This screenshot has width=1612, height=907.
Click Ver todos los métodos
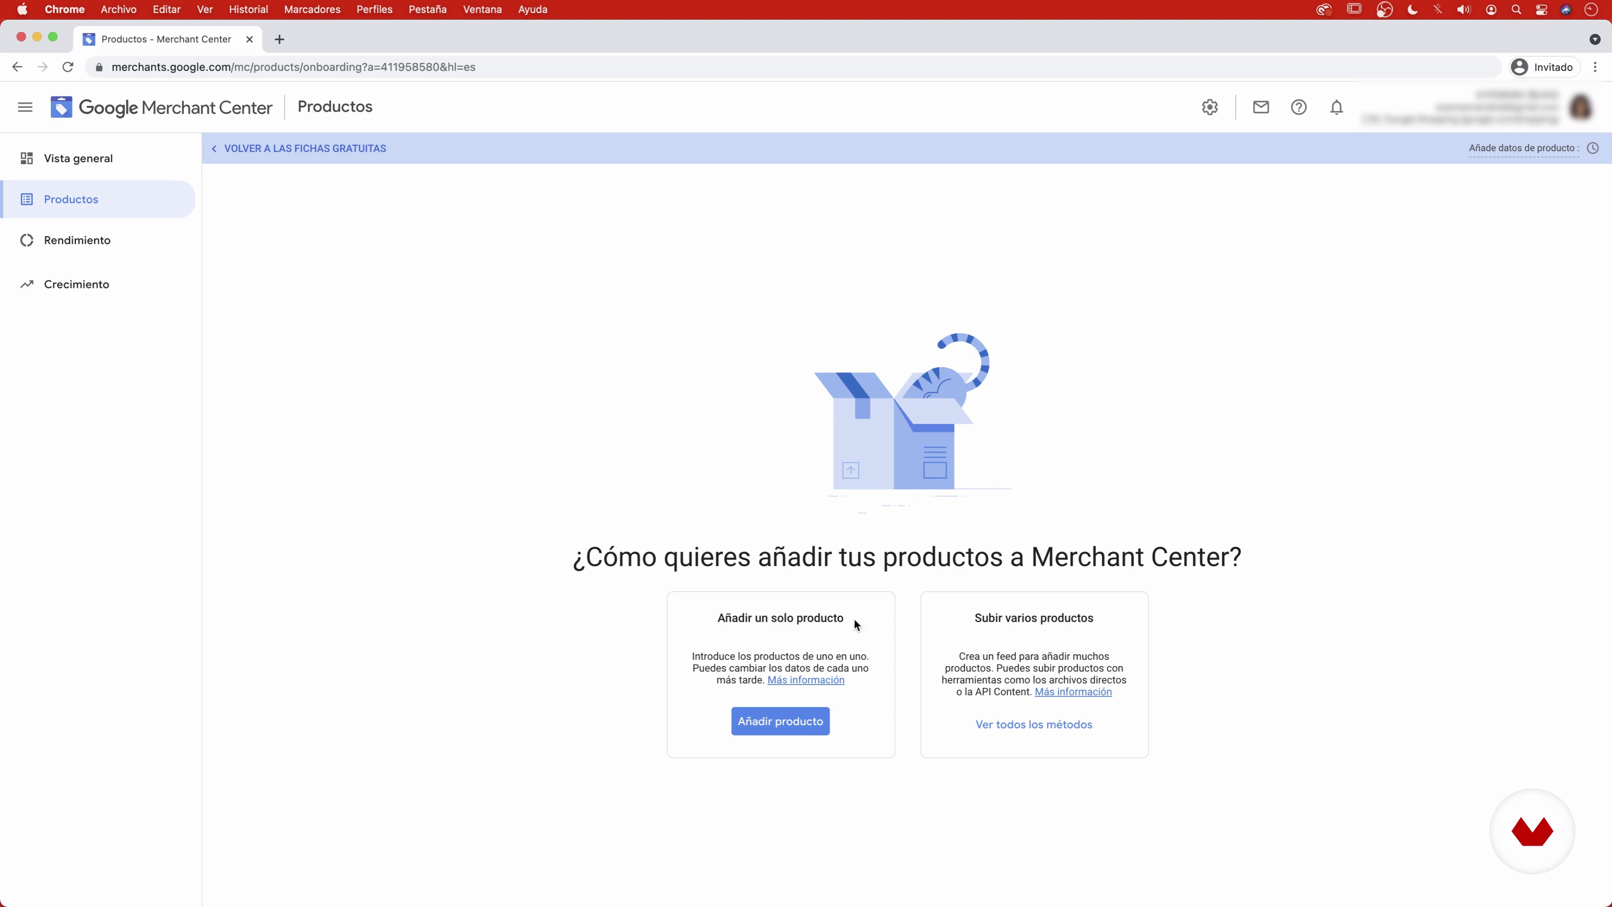[1034, 724]
